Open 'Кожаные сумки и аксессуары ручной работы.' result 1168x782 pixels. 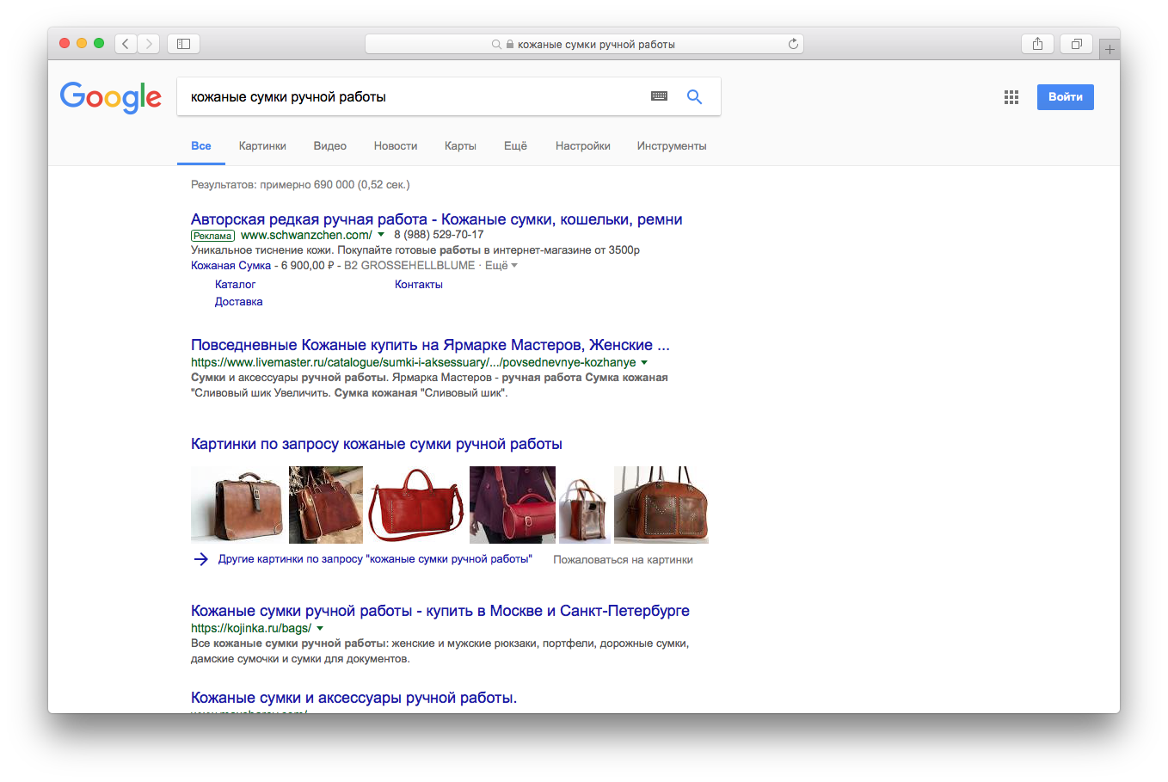click(353, 698)
